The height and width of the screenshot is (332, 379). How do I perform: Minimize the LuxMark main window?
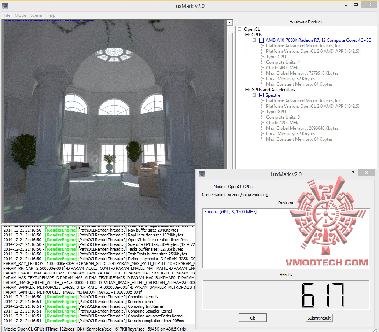point(346,5)
